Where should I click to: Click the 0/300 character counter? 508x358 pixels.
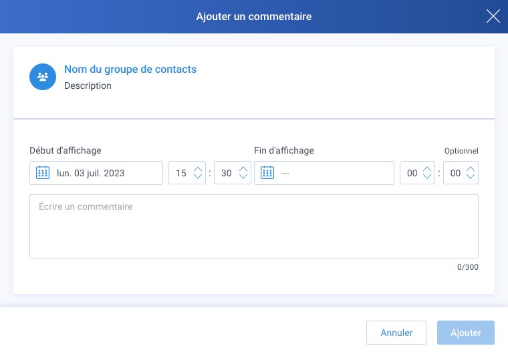468,267
